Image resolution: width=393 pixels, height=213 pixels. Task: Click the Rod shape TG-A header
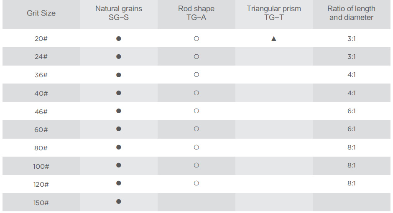point(196,13)
